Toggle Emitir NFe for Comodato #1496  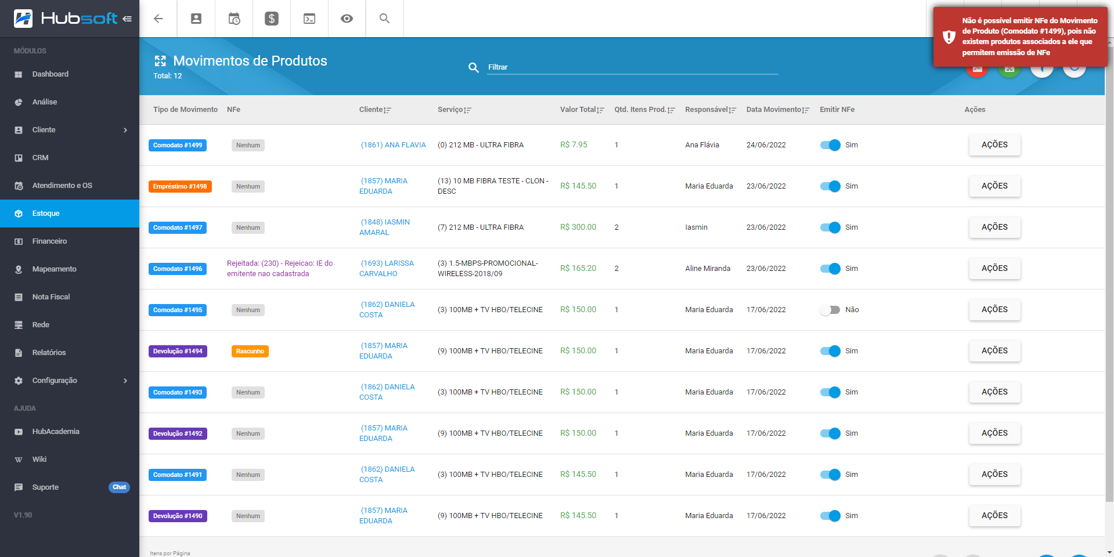pos(830,269)
